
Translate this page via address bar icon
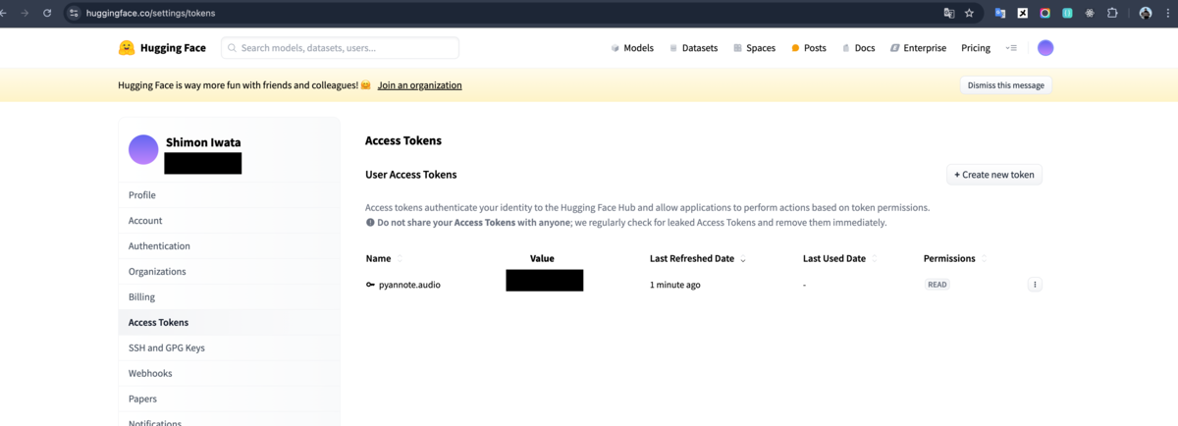tap(948, 14)
